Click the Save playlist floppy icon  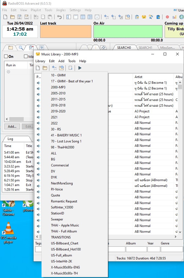(19, 17)
